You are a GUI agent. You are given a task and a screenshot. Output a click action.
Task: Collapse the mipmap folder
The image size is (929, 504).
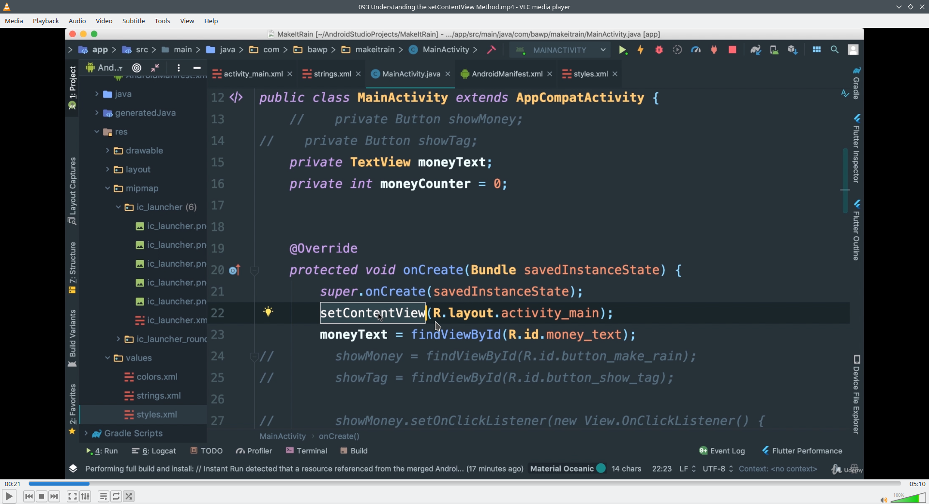coord(107,188)
